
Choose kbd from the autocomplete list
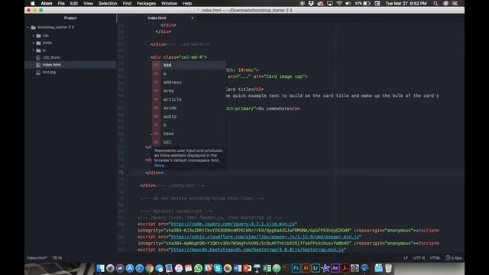pyautogui.click(x=189, y=65)
